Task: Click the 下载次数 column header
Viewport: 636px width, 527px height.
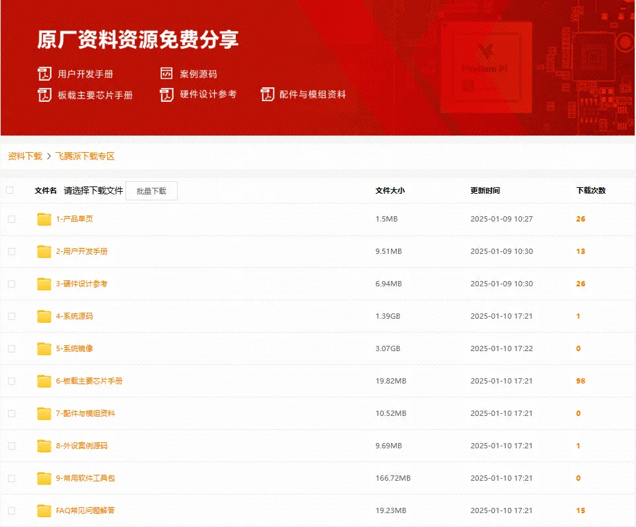Action: pyautogui.click(x=591, y=190)
